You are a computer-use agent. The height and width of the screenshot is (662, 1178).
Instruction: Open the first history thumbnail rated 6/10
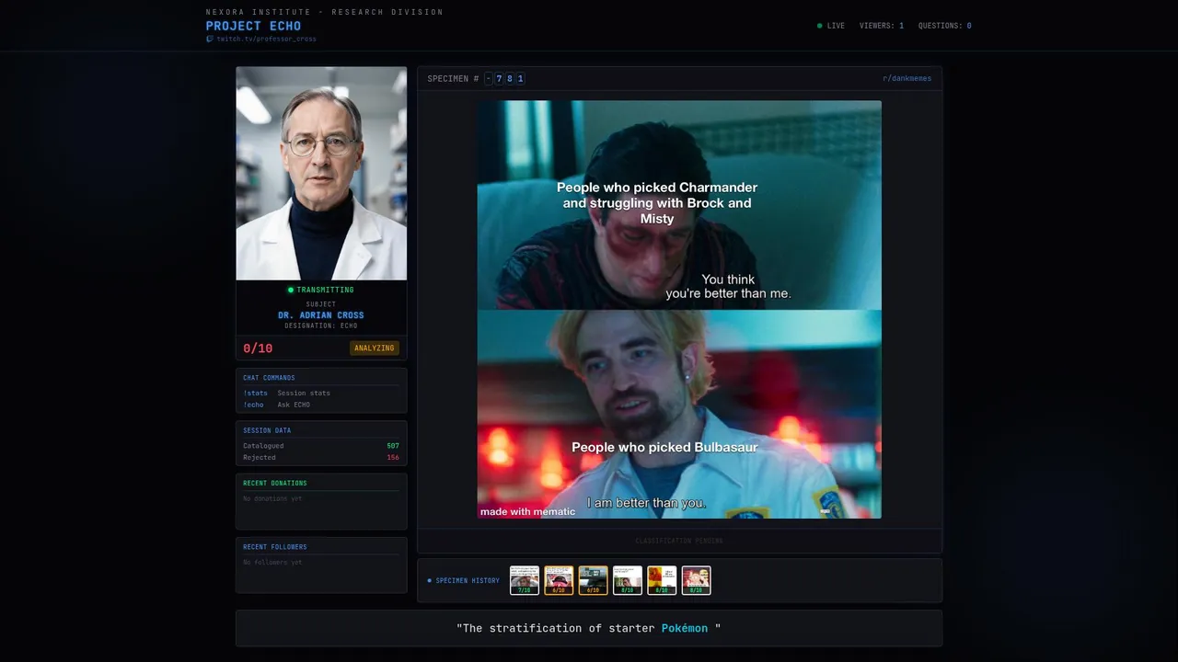click(x=559, y=580)
